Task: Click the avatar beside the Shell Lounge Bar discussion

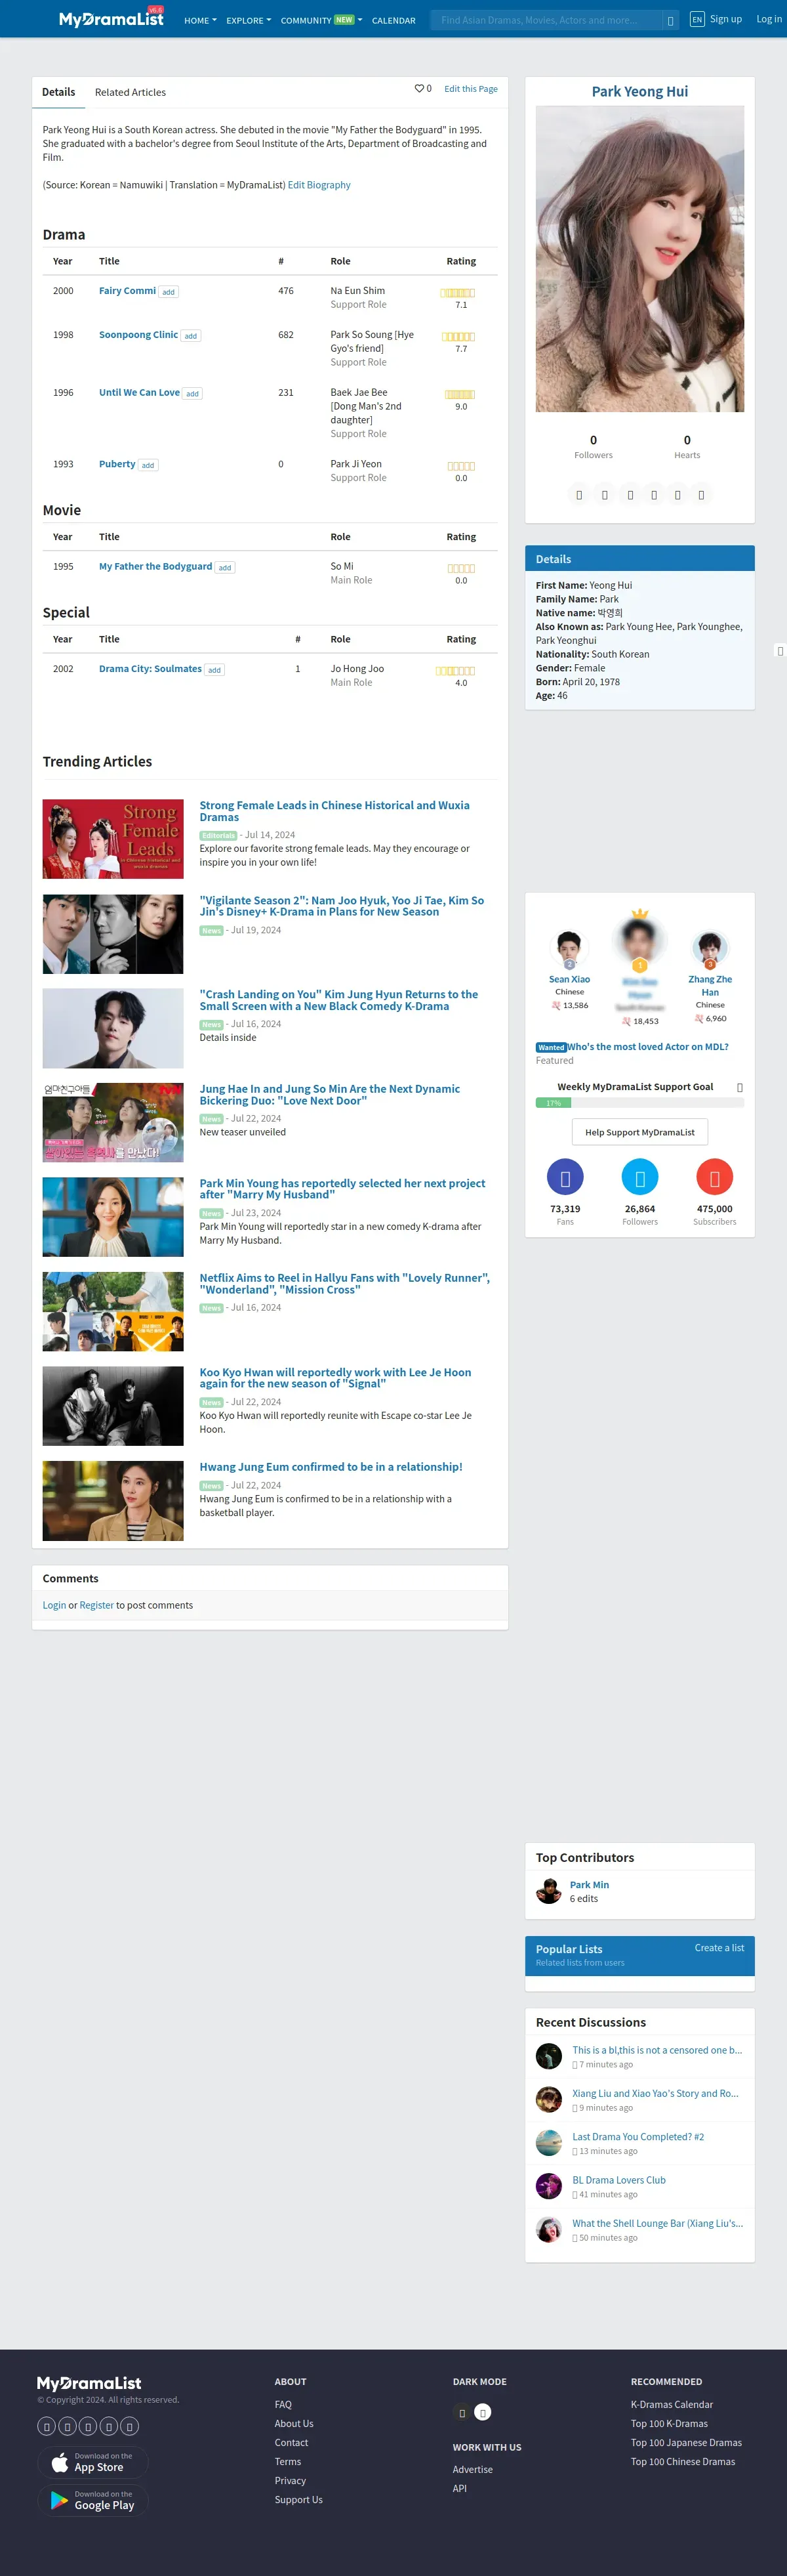Action: 550,2230
